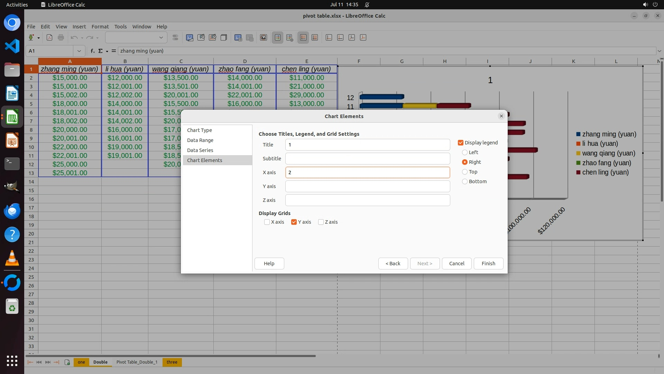Viewport: 664px width, 374px height.
Task: Open the Data Ranges toolbar icon
Action: point(238,38)
